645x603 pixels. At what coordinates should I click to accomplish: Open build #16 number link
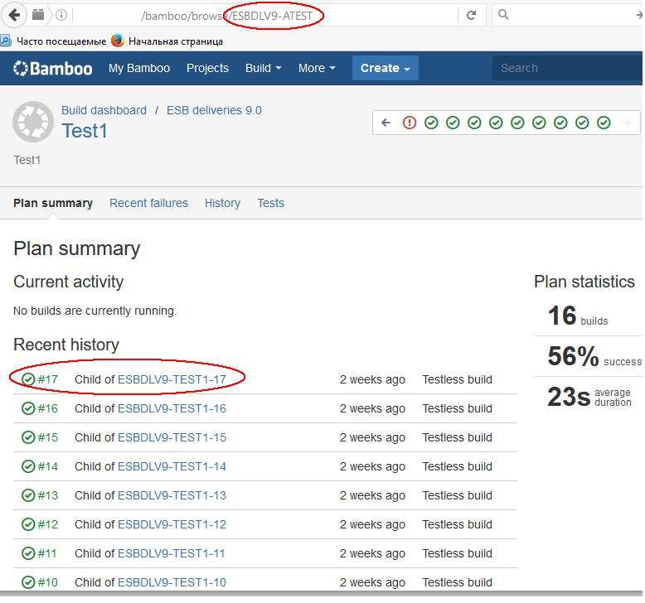(48, 408)
